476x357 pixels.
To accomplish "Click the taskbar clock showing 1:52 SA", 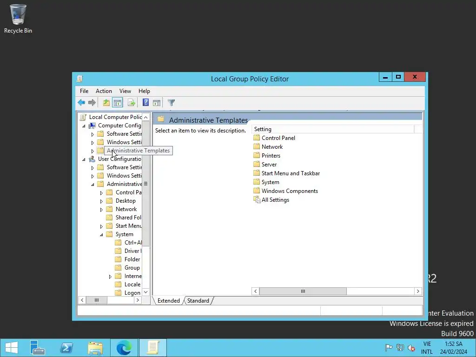I will 454,344.
